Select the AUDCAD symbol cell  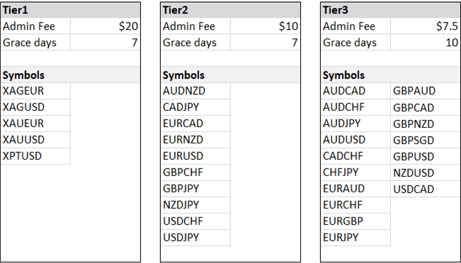tap(356, 91)
